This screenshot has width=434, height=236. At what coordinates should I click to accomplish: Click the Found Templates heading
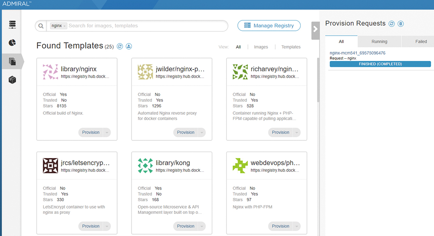(70, 46)
